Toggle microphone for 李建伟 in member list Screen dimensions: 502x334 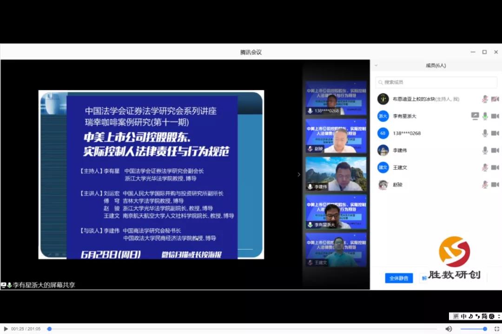point(485,150)
